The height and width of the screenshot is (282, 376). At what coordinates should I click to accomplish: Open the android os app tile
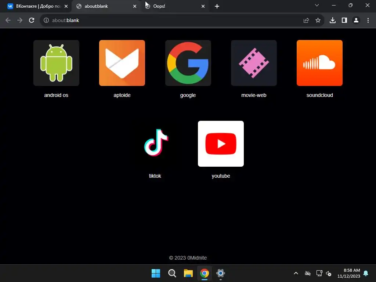click(56, 63)
